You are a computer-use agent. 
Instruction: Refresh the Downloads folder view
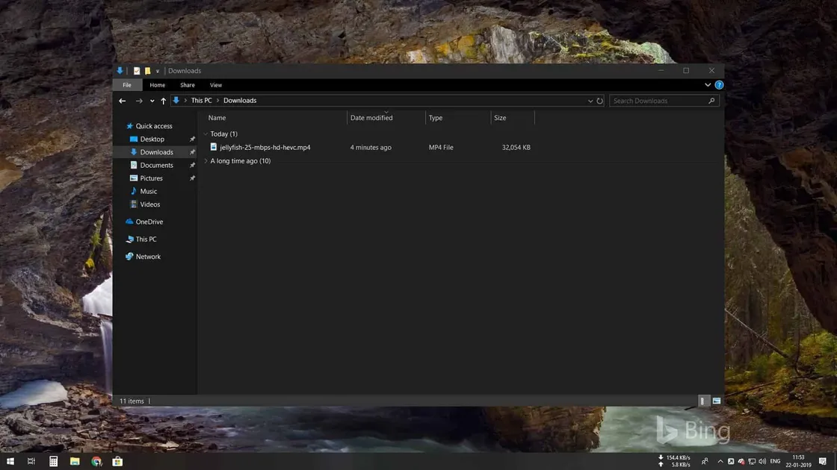point(600,100)
